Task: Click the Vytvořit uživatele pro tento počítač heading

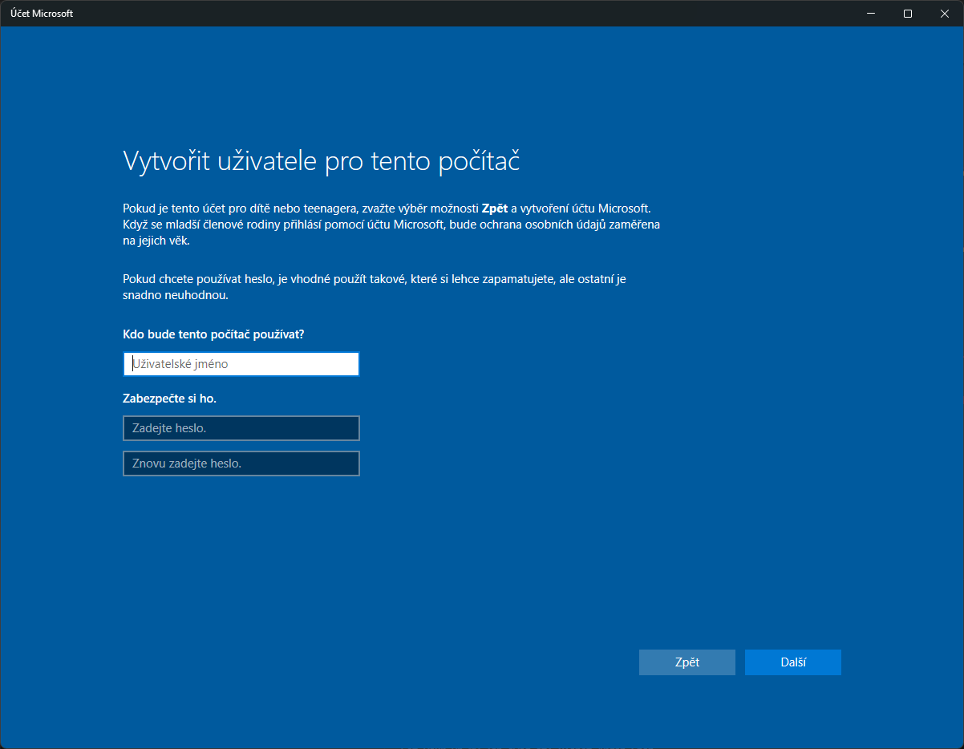Action: 322,161
